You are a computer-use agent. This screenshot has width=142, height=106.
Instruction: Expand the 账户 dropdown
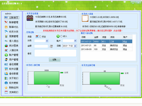tap(75, 41)
